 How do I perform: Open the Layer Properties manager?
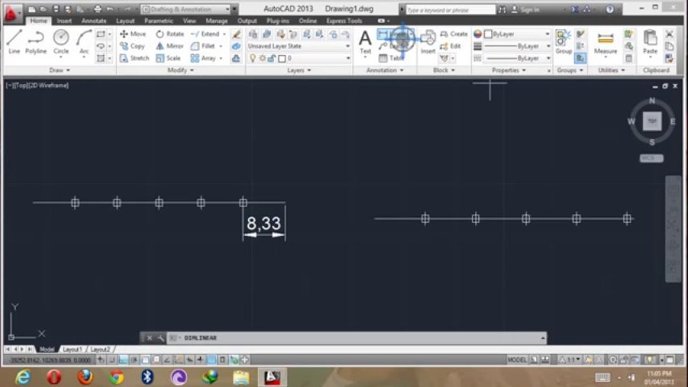(x=253, y=34)
